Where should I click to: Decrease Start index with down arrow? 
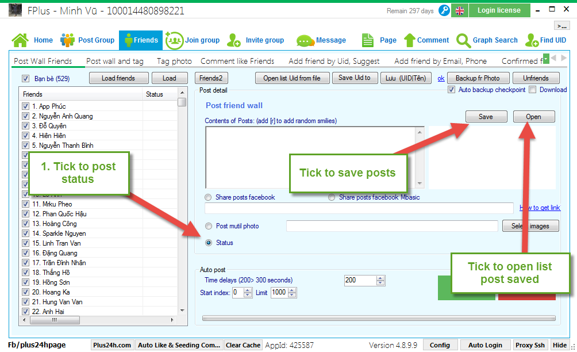point(248,295)
